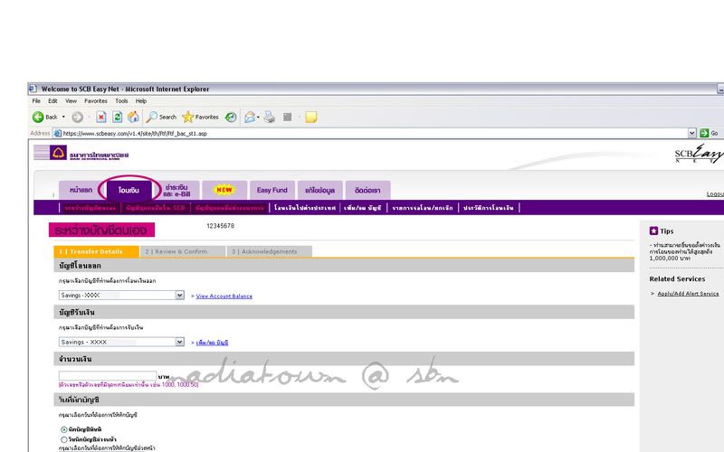
Task: Open the File menu
Action: [36, 101]
